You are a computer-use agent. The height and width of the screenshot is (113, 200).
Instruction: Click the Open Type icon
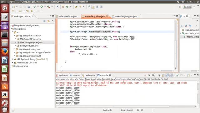(x=76, y=7)
